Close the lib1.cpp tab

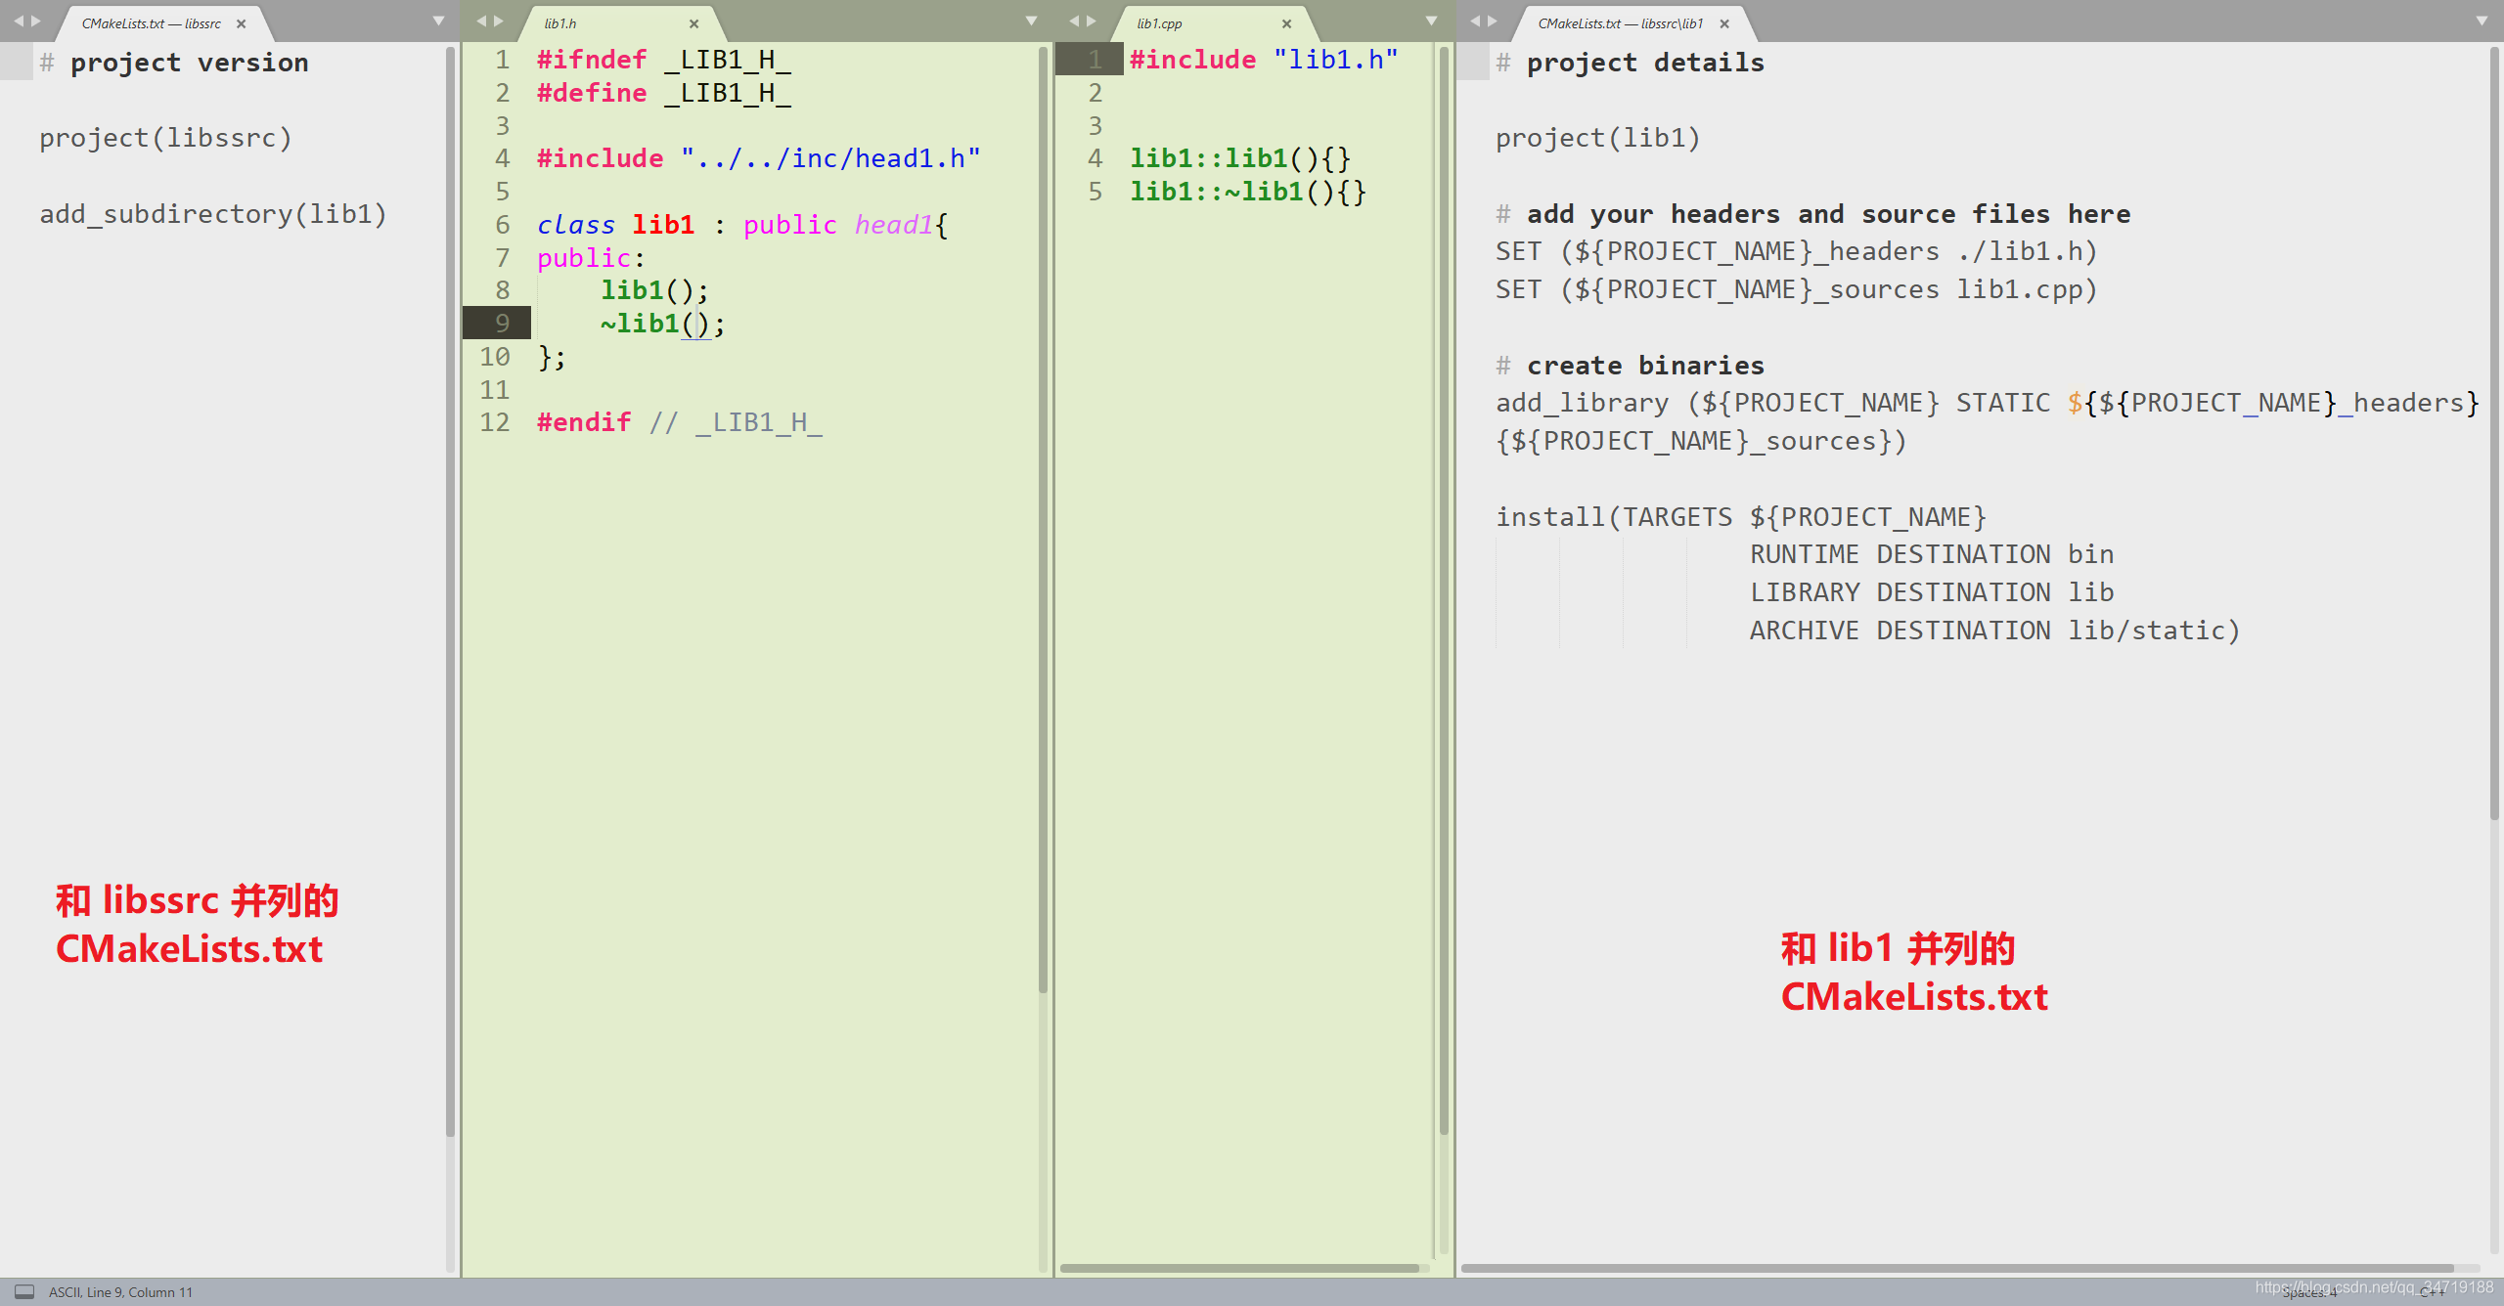[1286, 23]
